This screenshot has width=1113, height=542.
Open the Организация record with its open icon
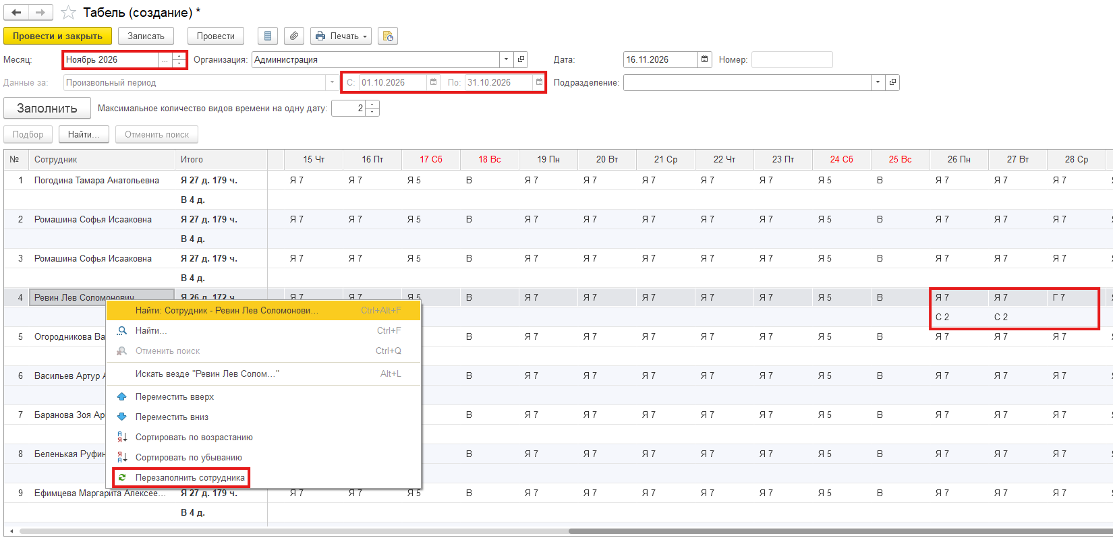coord(521,60)
